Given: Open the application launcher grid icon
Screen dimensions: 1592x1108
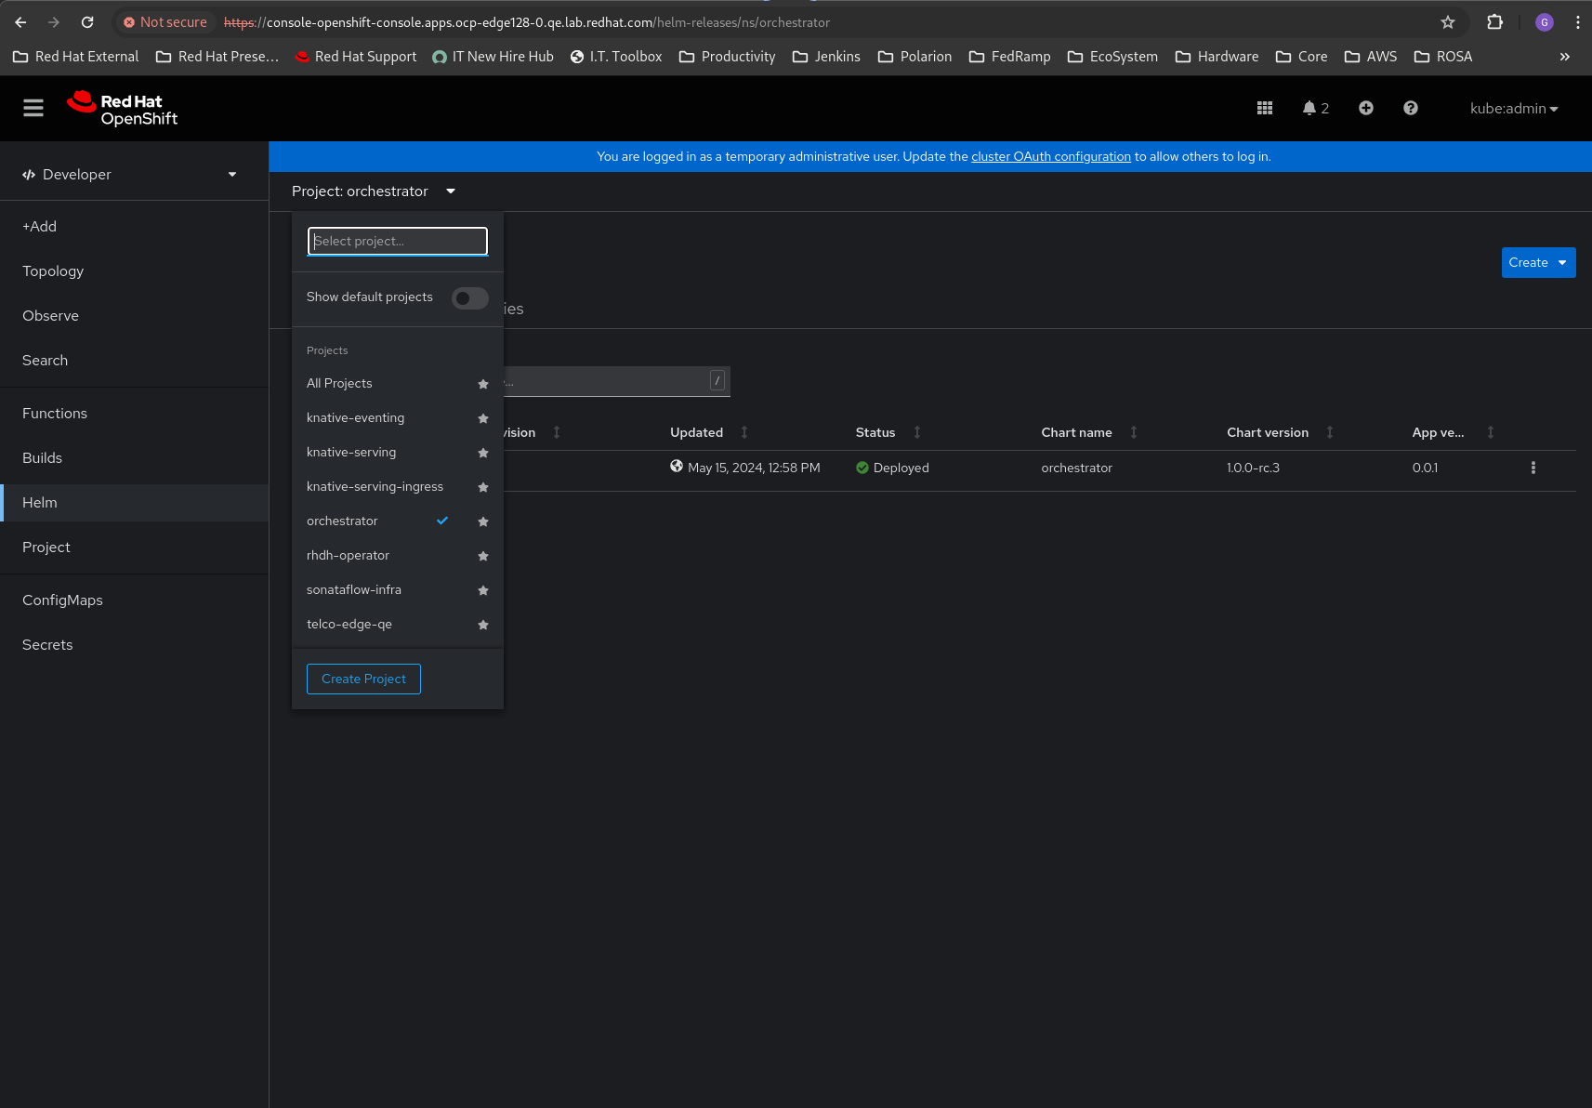Looking at the screenshot, I should [x=1264, y=109].
